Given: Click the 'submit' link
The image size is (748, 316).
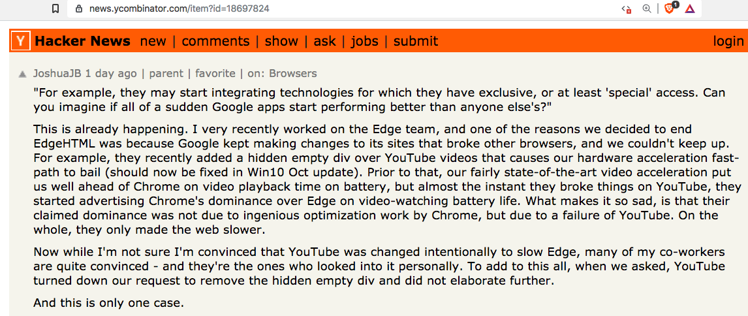Looking at the screenshot, I should [416, 41].
